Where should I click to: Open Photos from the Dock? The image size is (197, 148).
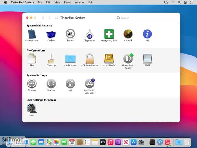coord(57,142)
